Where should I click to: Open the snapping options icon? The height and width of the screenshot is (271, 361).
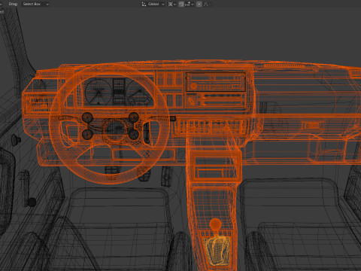pos(188,4)
